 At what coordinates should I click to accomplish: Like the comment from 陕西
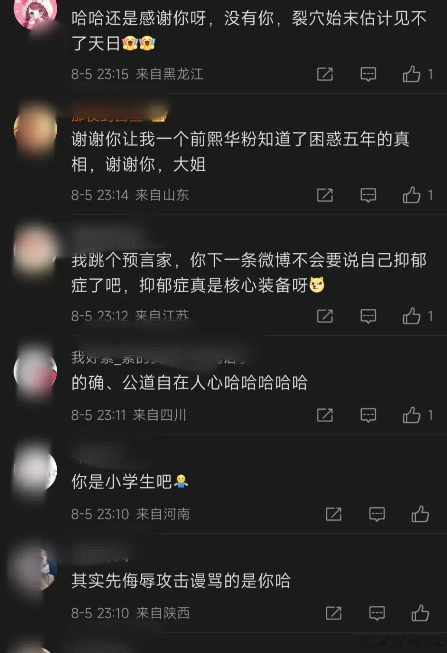(420, 613)
